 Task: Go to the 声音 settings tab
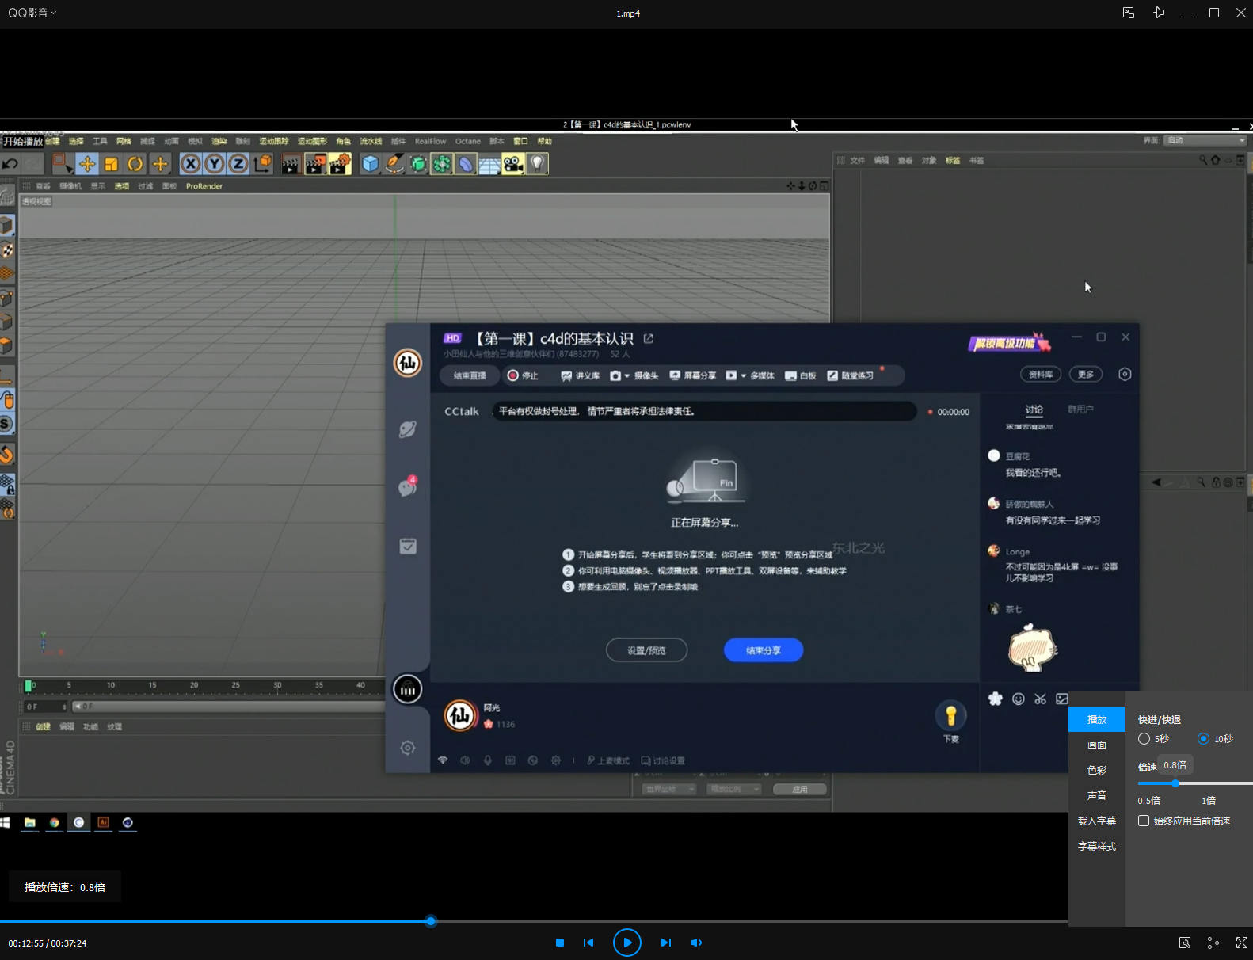tap(1097, 796)
